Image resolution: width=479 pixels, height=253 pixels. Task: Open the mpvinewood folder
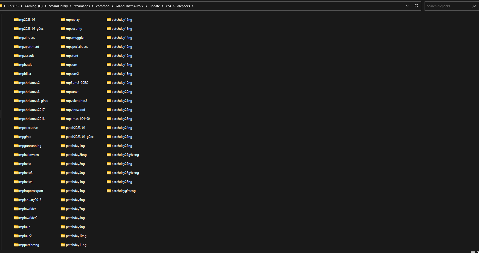pyautogui.click(x=75, y=109)
